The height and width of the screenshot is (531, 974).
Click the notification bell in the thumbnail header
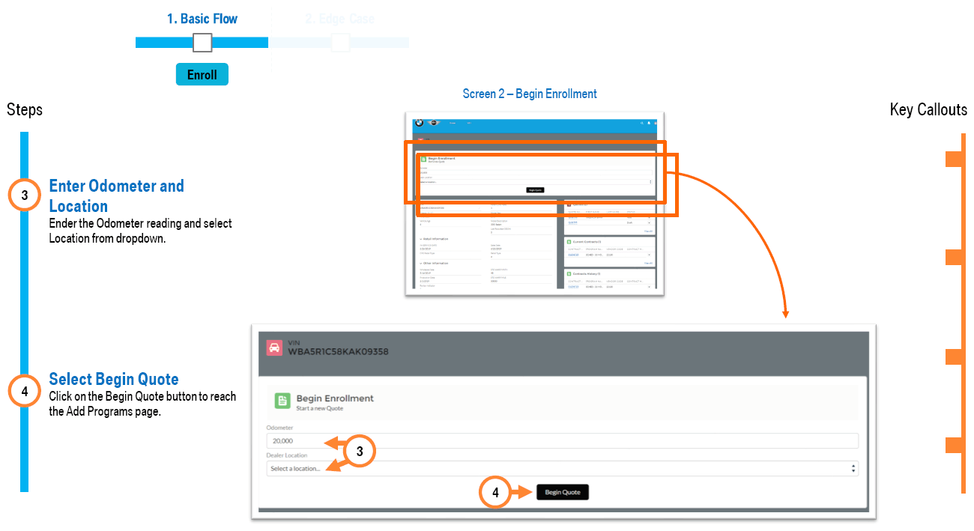pyautogui.click(x=649, y=123)
